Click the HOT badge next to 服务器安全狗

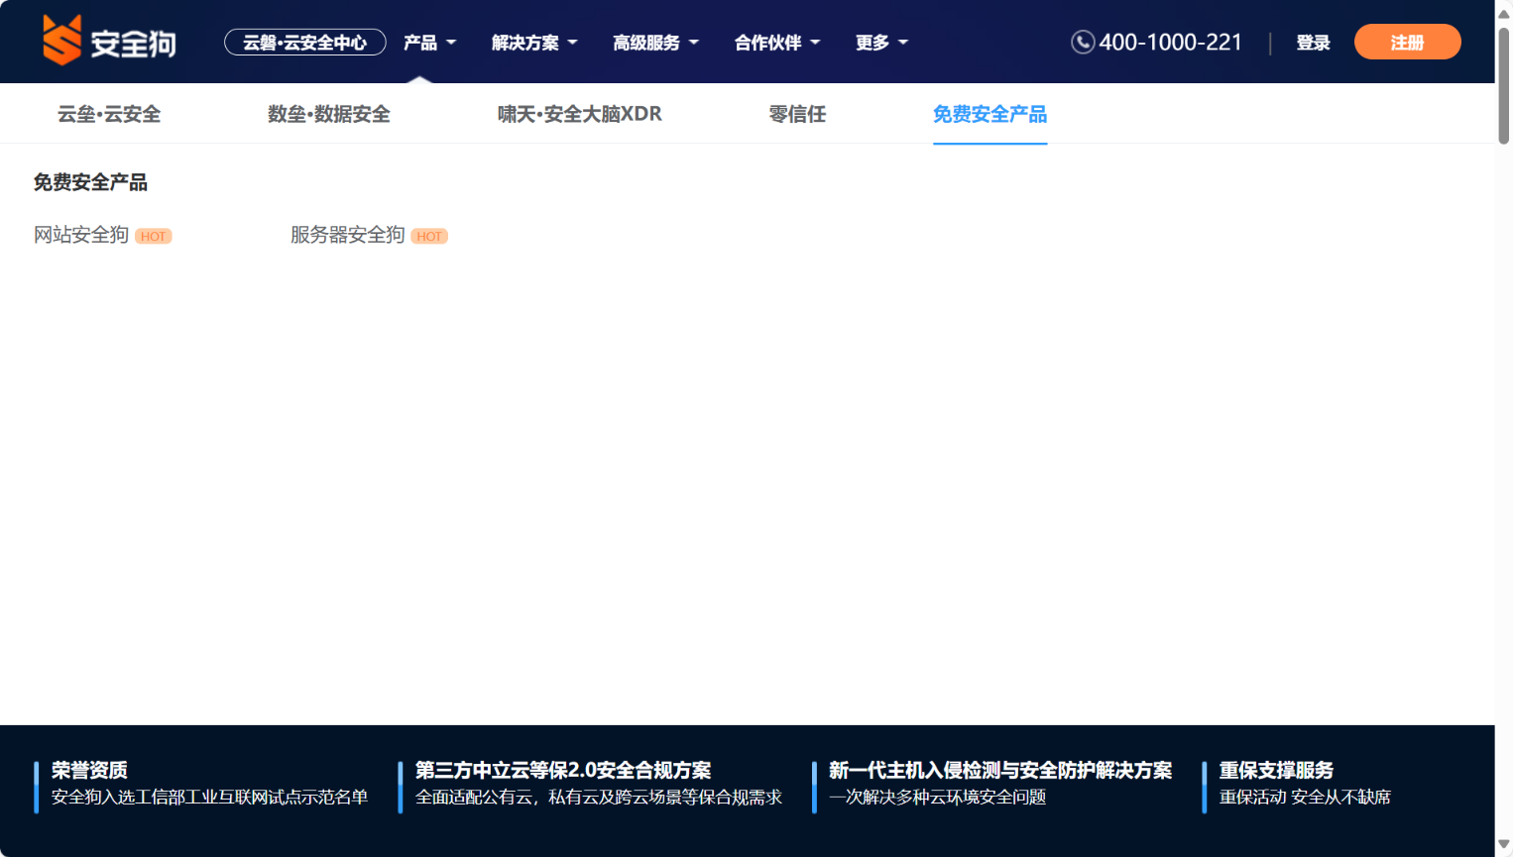pos(429,237)
